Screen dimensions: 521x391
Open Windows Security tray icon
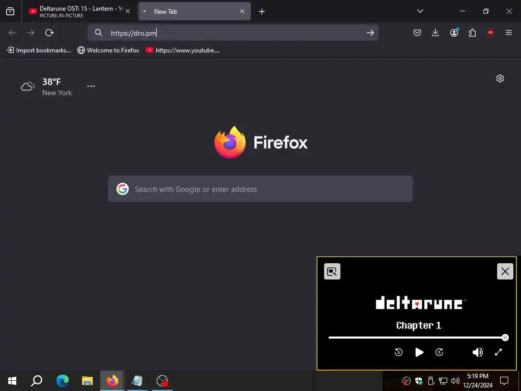(x=419, y=381)
